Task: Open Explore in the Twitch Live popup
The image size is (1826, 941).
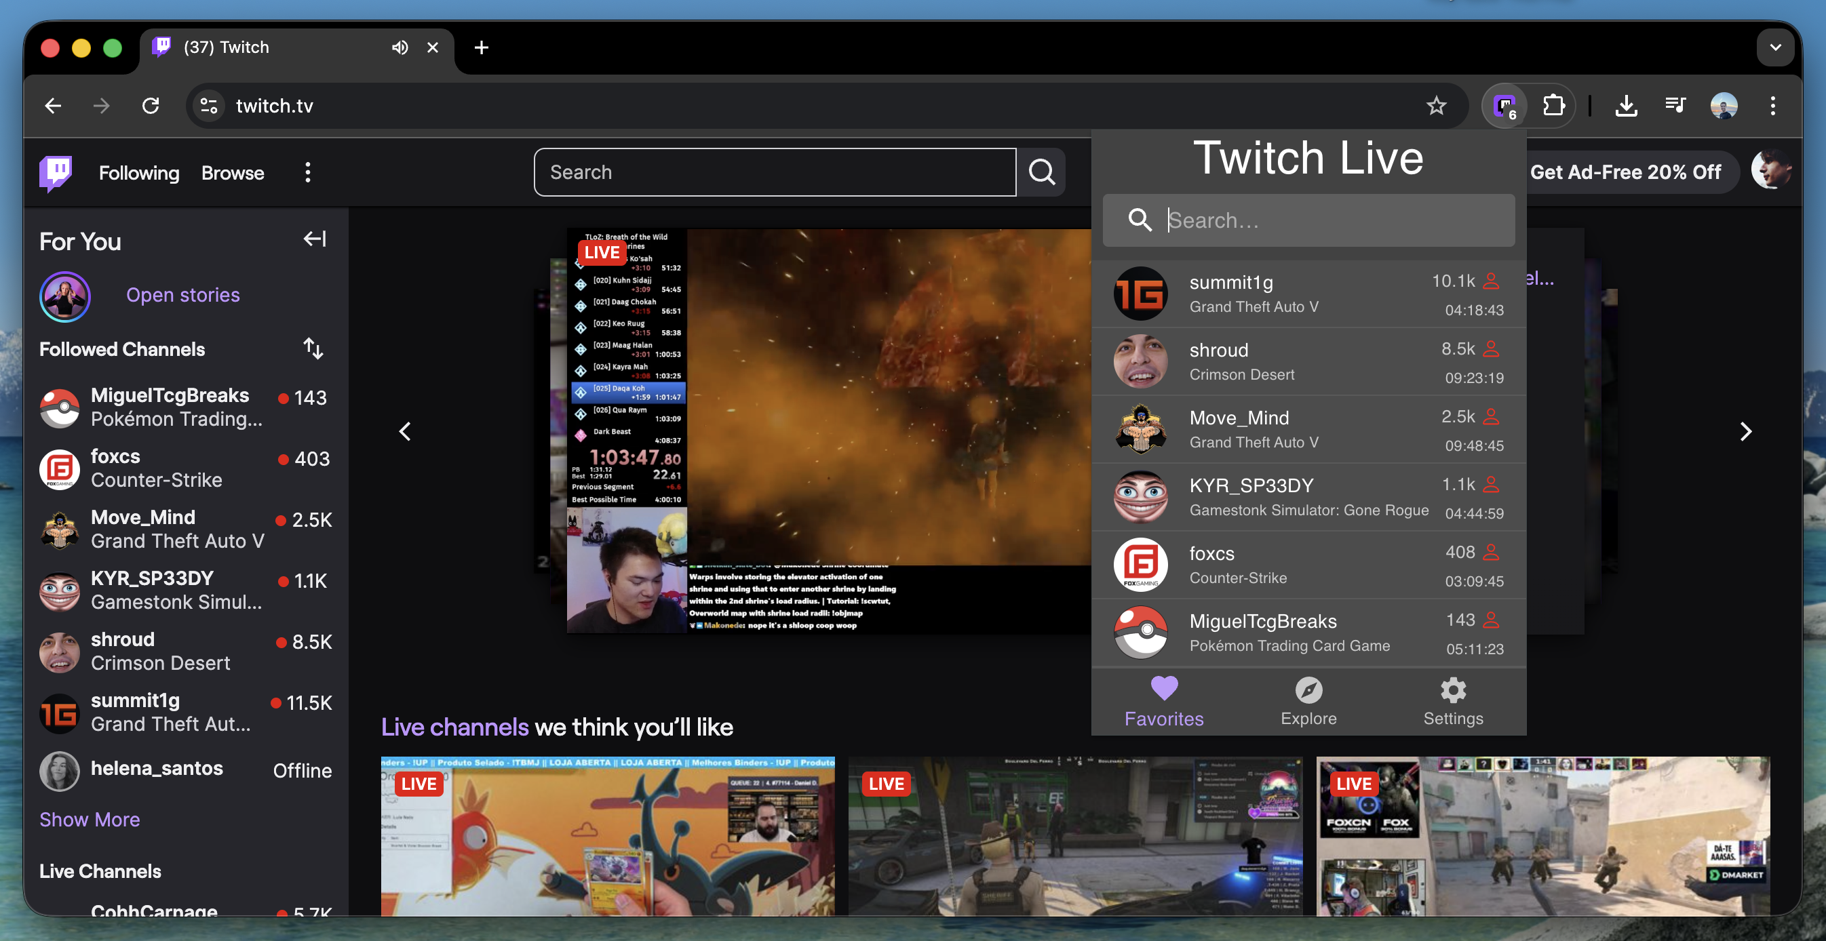Action: (1308, 700)
